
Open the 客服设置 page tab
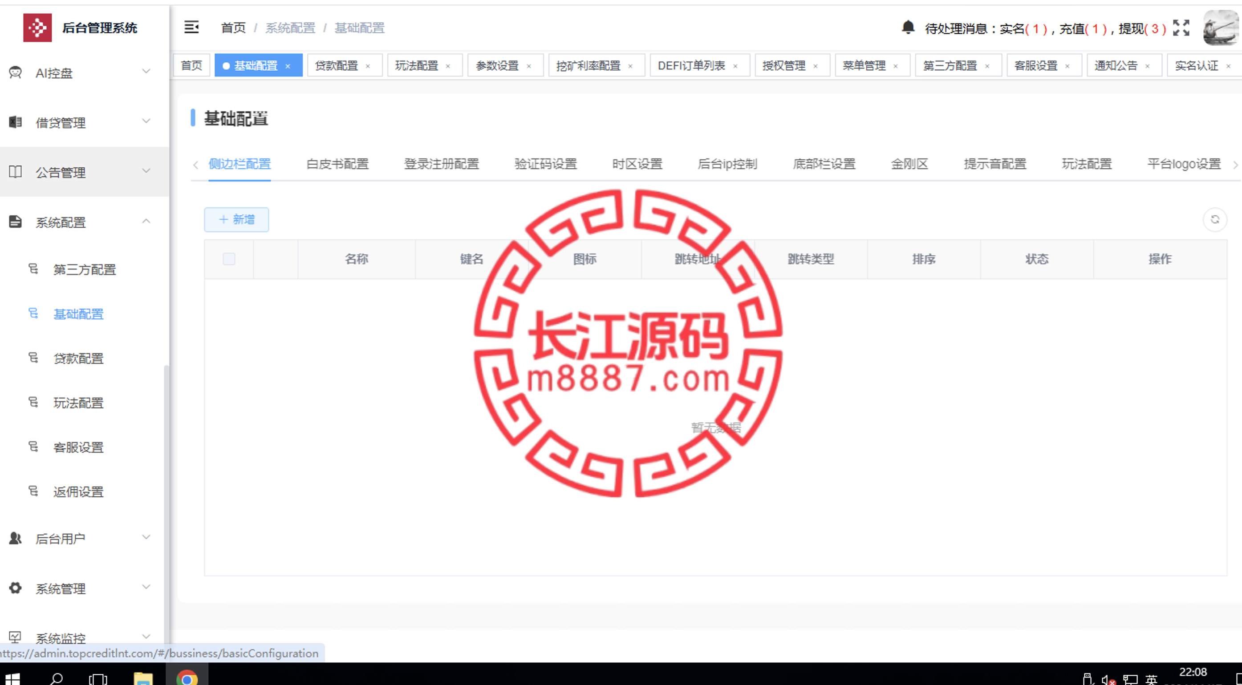click(x=1044, y=65)
